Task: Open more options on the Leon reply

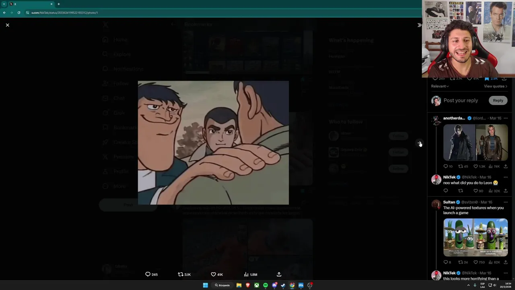Action: [x=505, y=177]
